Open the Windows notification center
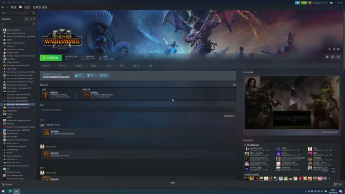The image size is (345, 194). tap(341, 191)
